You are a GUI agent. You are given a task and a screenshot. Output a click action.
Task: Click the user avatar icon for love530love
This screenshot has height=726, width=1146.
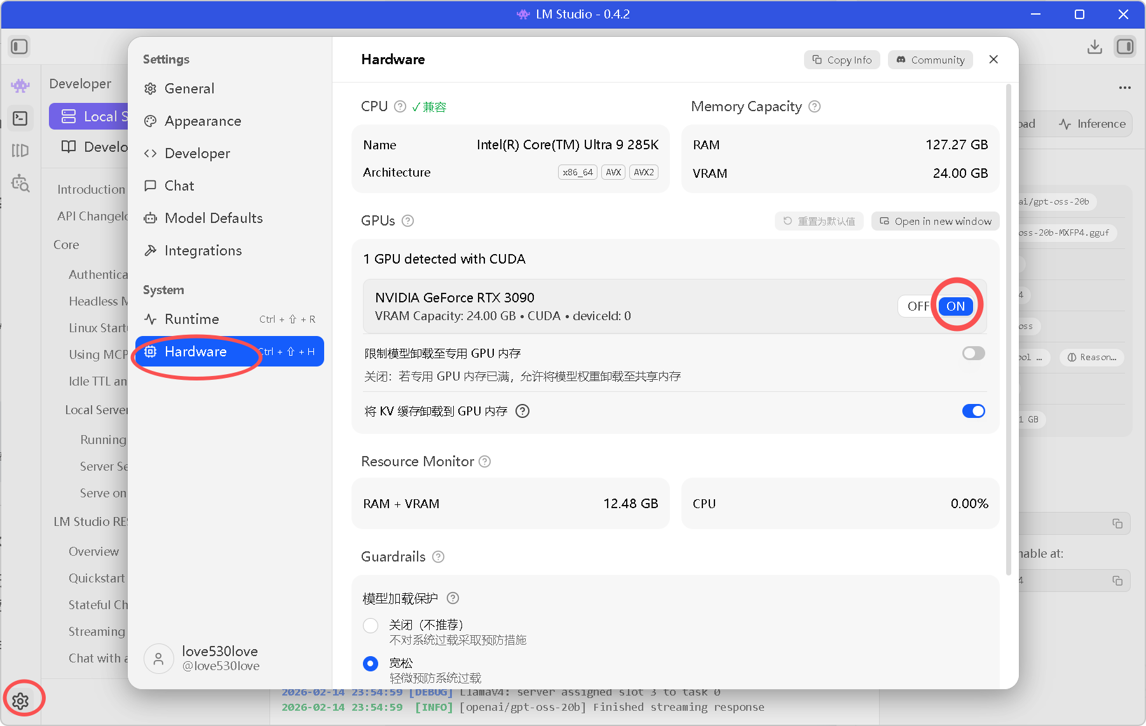[159, 659]
